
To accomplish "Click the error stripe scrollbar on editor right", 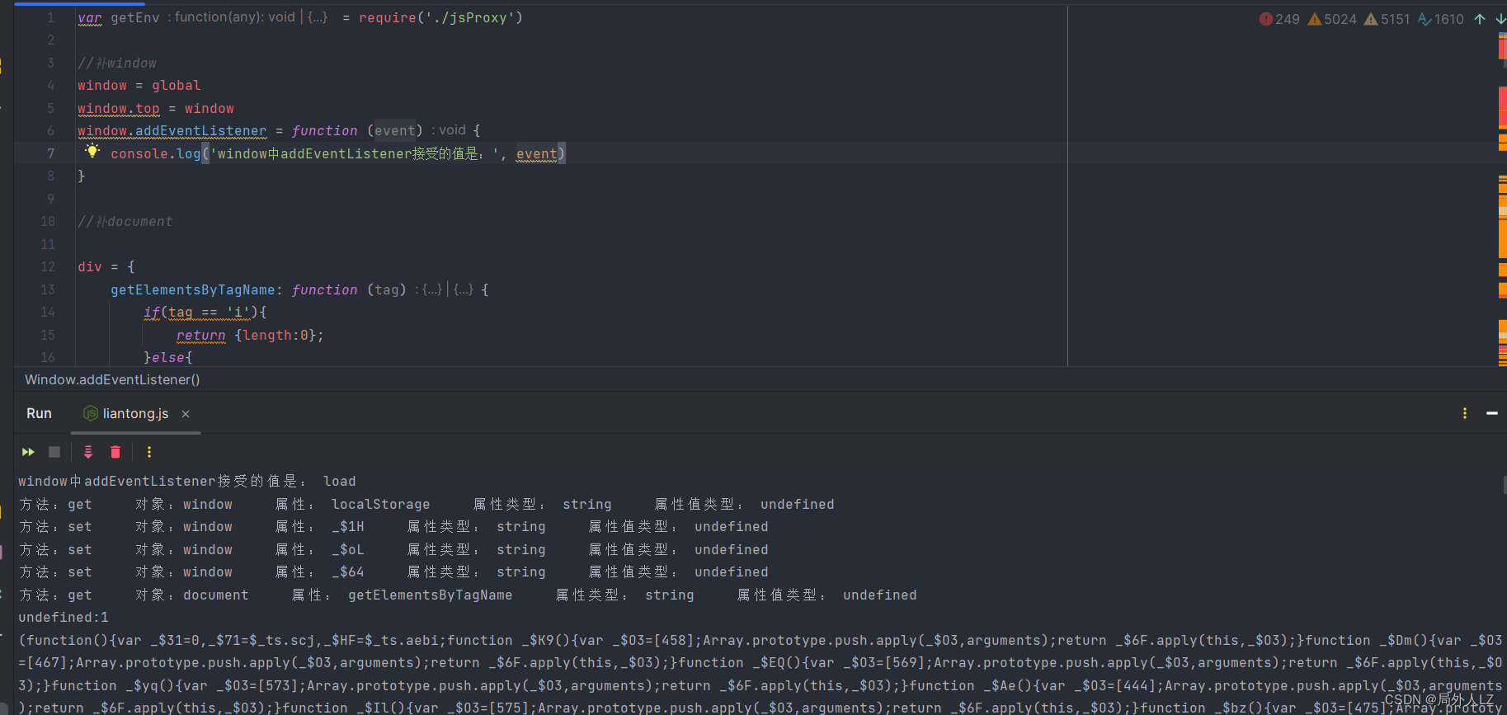I will pos(1502,198).
